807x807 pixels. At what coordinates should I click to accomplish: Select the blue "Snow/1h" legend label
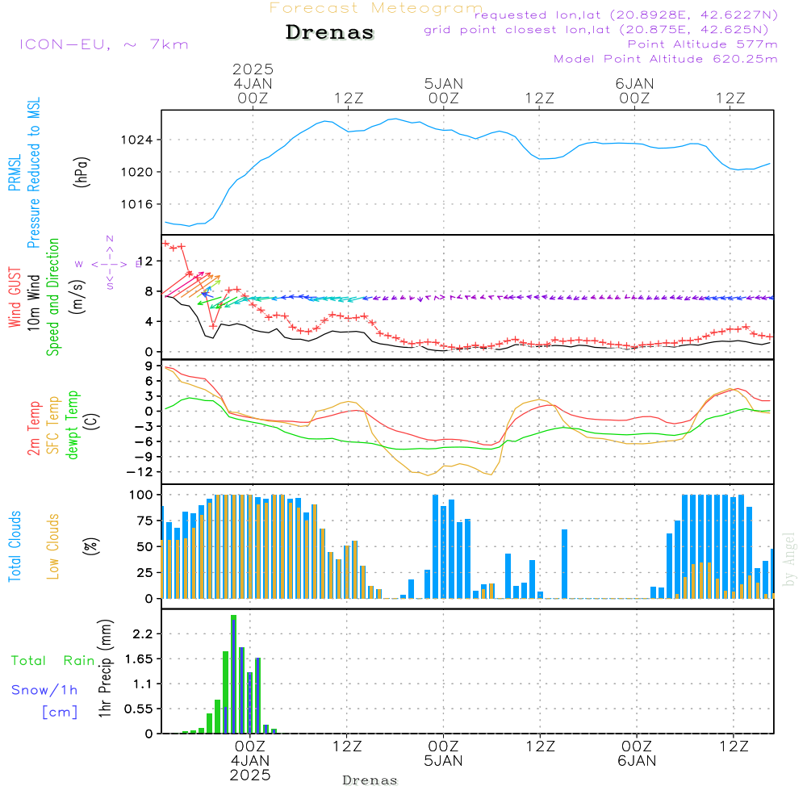click(x=44, y=690)
